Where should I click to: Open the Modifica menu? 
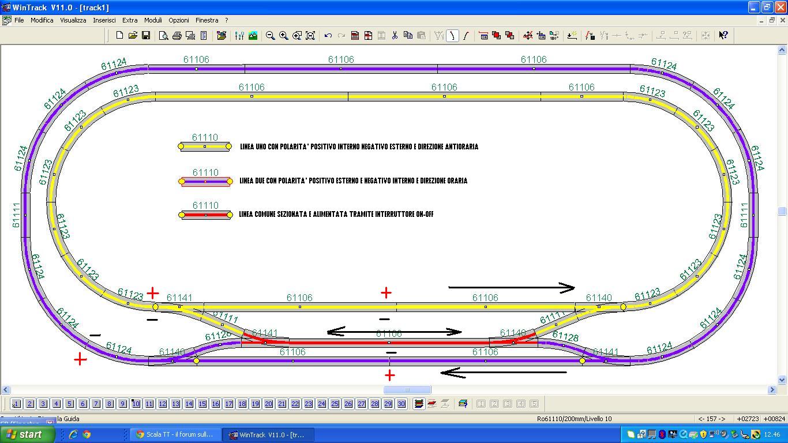42,20
